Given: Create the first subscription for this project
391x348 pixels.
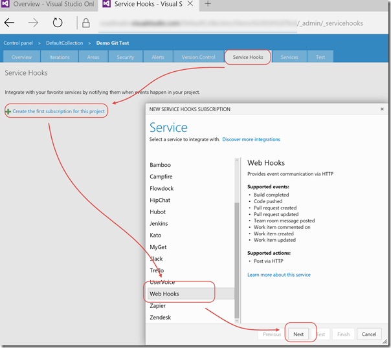Looking at the screenshot, I should [58, 111].
